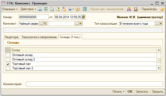166x96 pixels.
Task: Click the Записать button
Action: tap(142, 92)
